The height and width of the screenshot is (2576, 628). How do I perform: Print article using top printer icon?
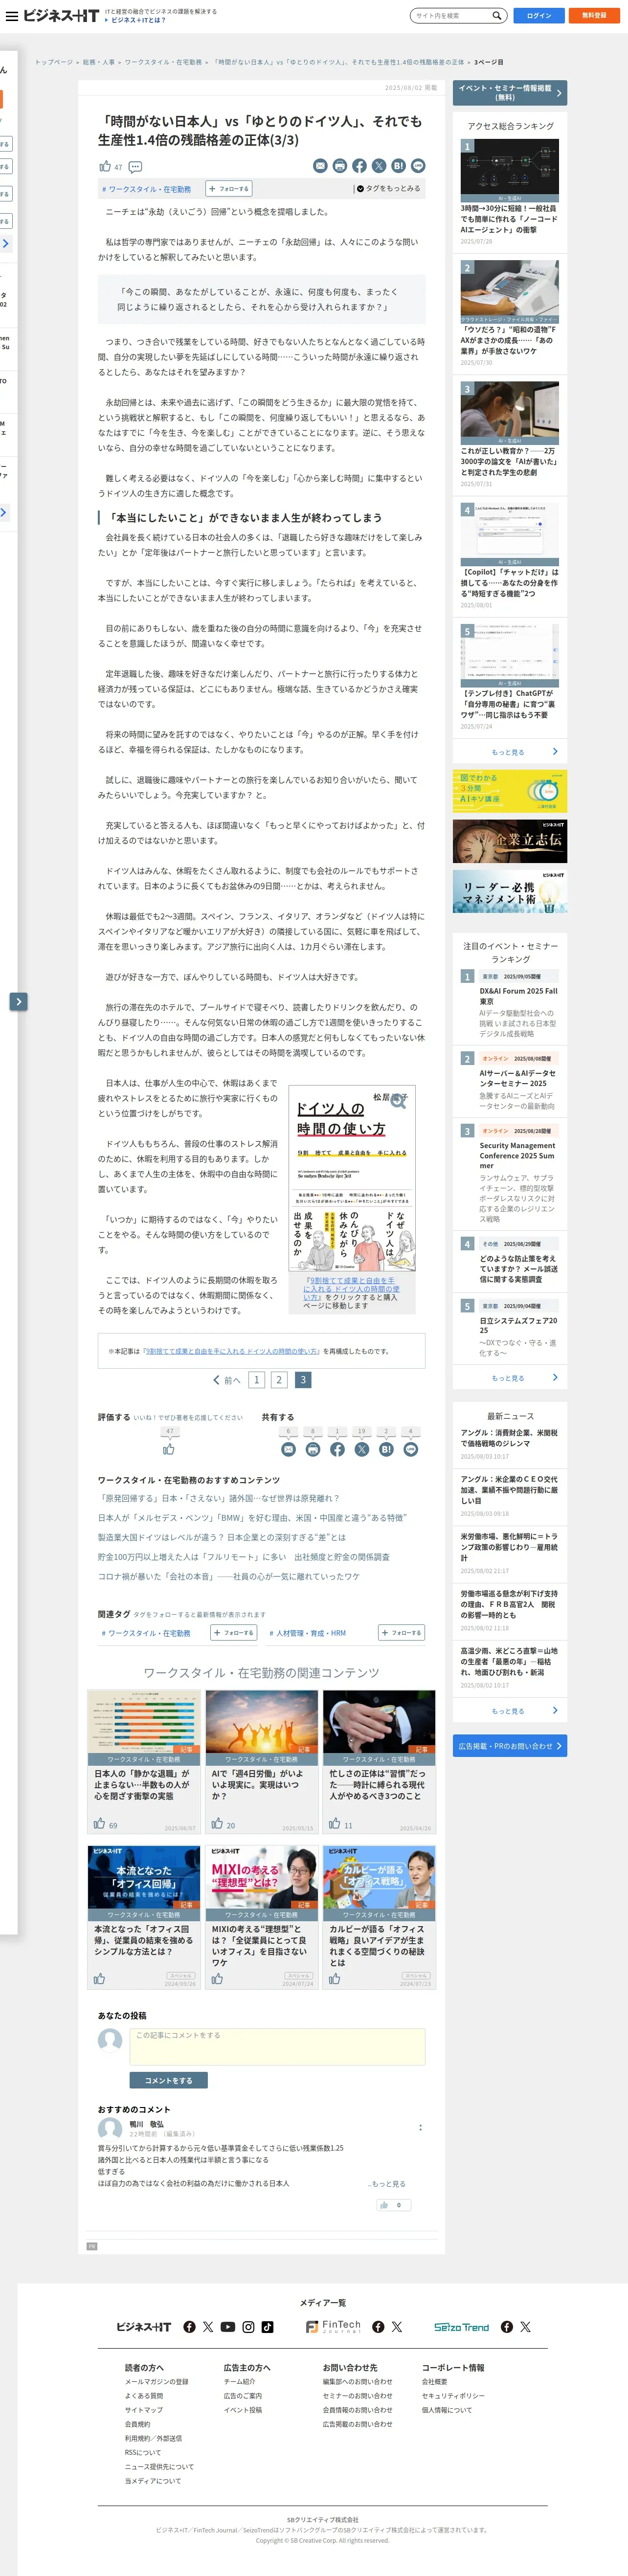click(340, 166)
